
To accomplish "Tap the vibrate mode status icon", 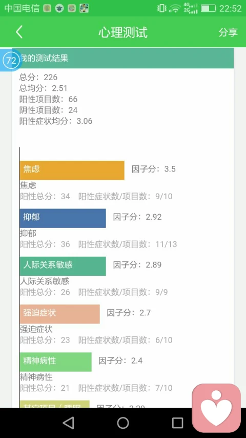I will point(162,8).
